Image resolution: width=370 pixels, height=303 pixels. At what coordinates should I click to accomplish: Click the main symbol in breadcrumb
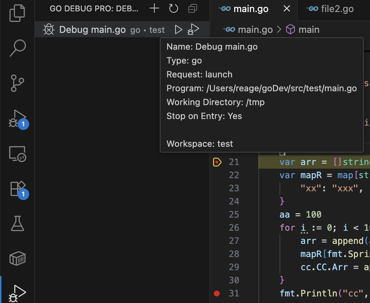point(308,30)
